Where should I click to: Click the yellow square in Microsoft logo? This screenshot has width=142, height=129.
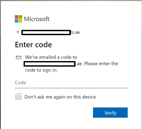pos(20,21)
